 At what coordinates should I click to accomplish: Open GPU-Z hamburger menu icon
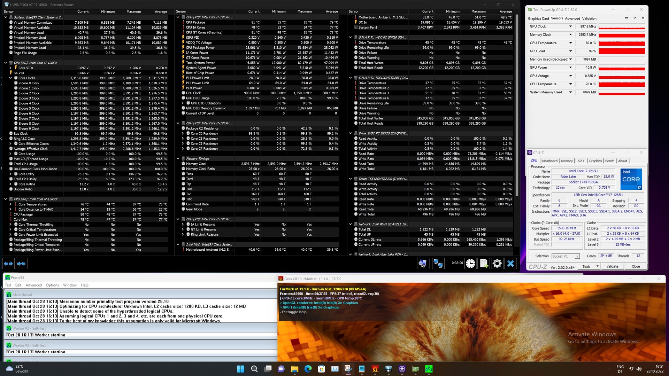coord(643,18)
